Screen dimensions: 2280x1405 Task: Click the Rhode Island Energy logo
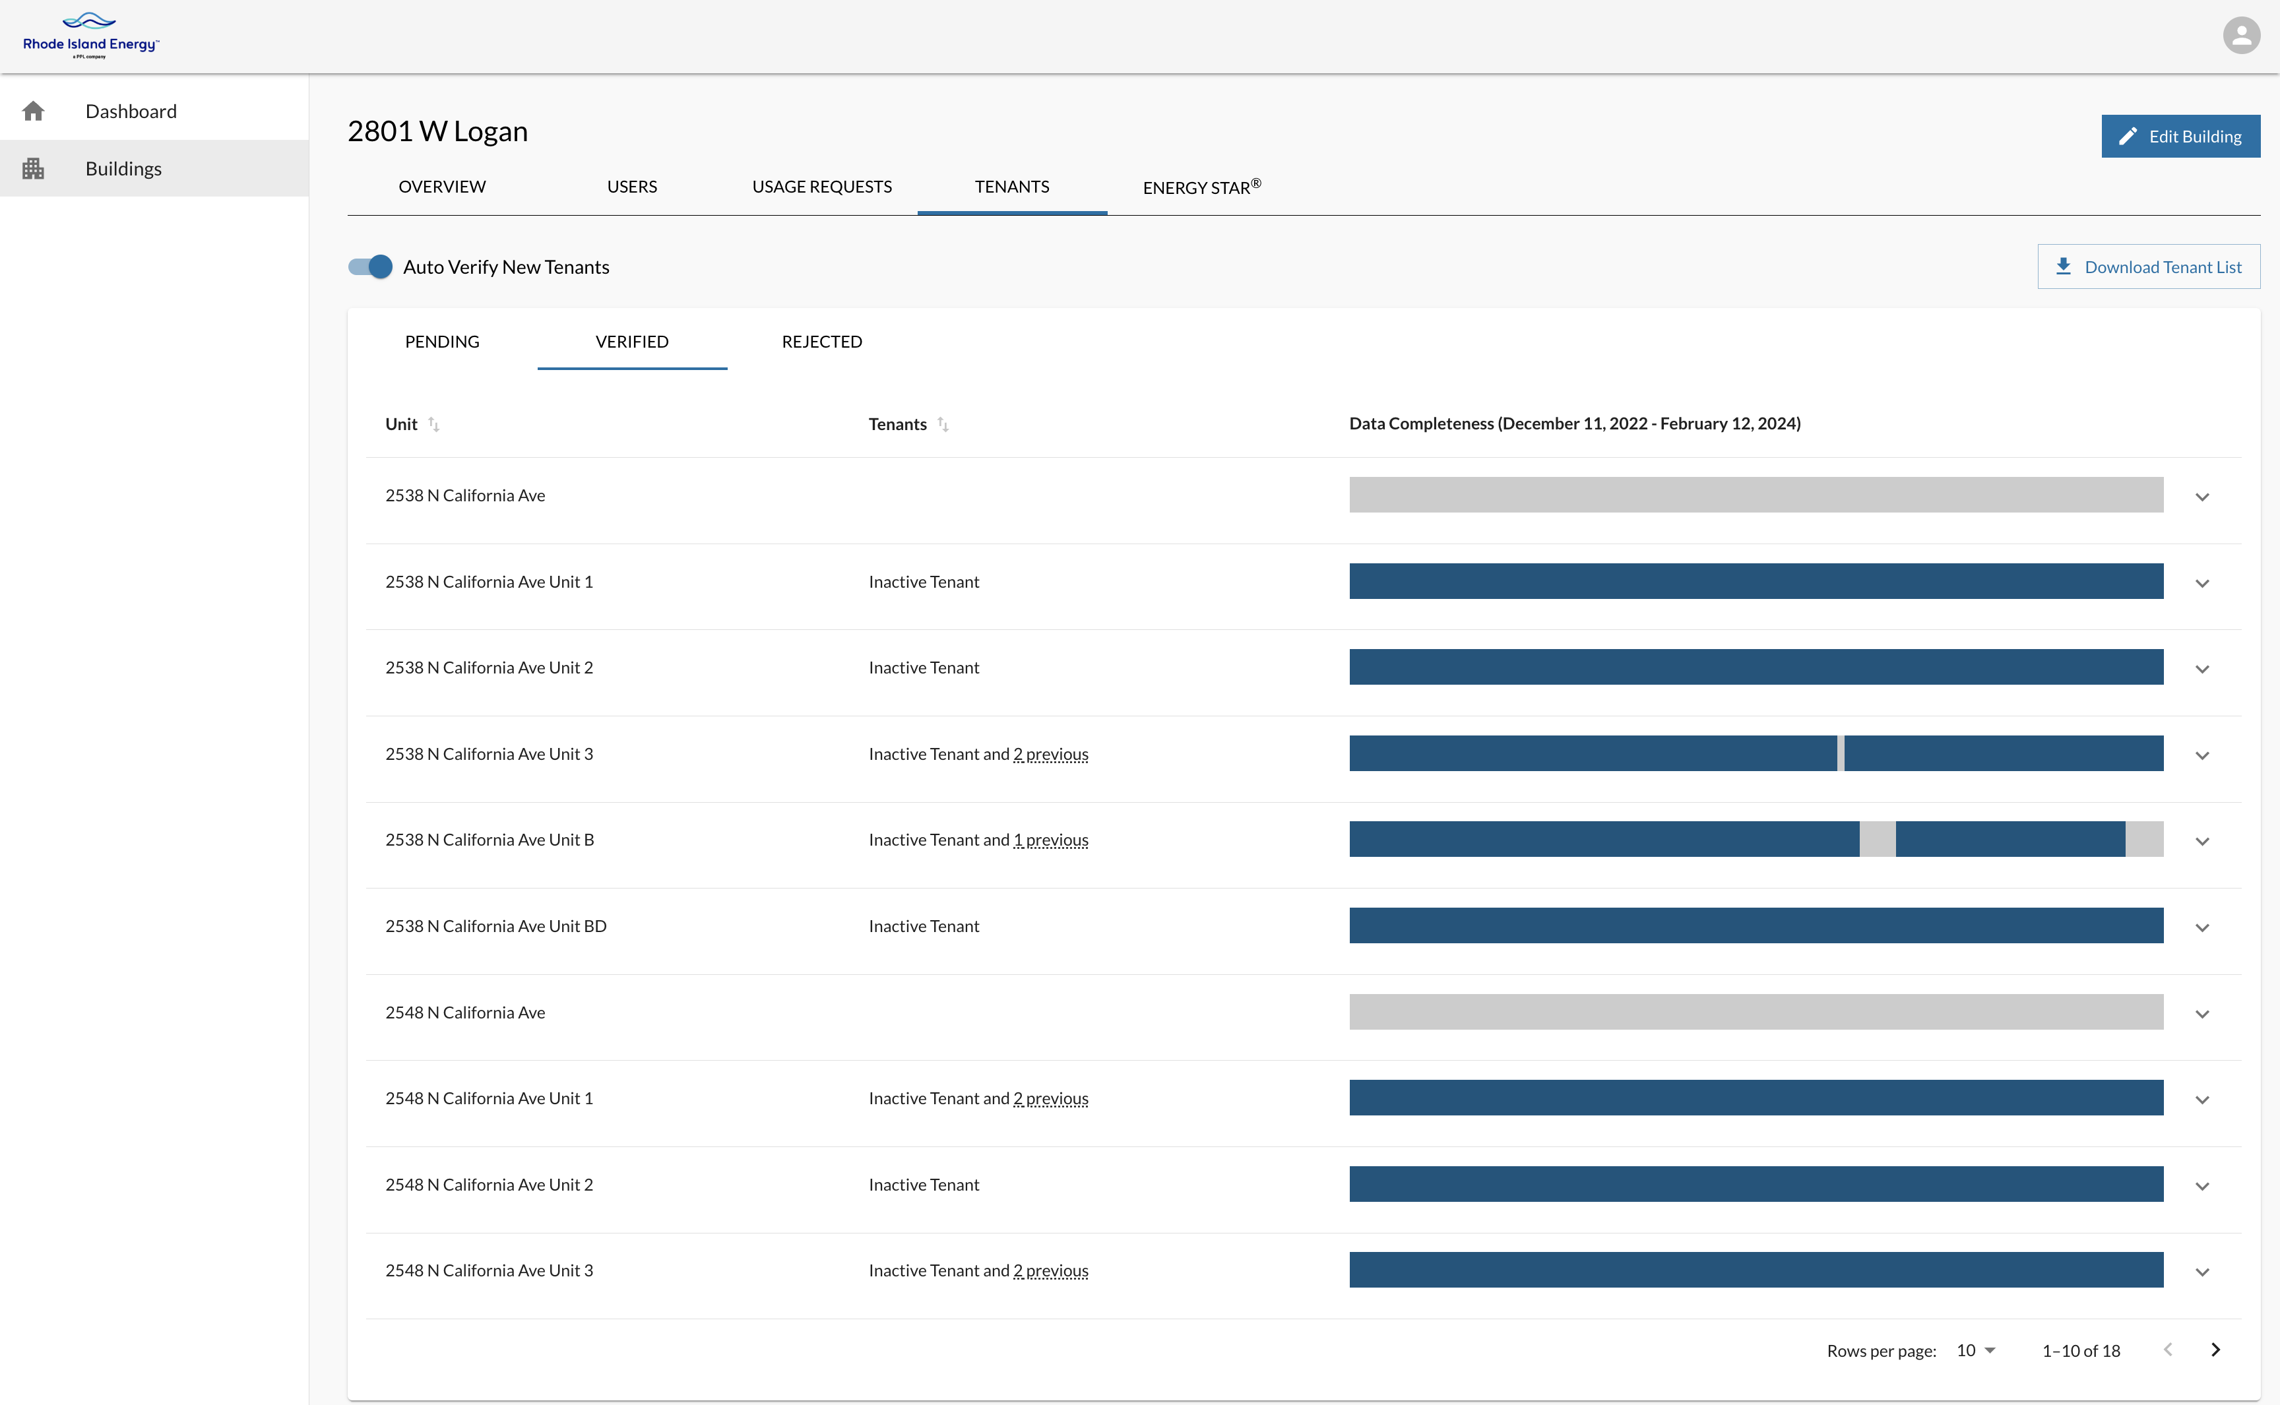[x=90, y=36]
